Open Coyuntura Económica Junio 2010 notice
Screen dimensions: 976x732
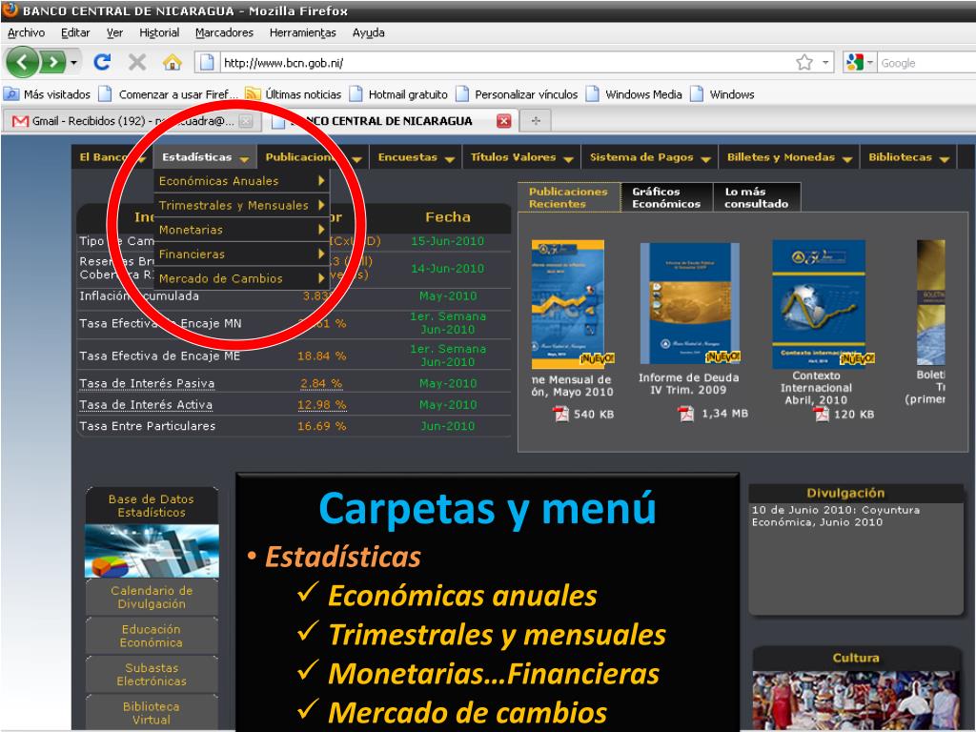(x=835, y=516)
